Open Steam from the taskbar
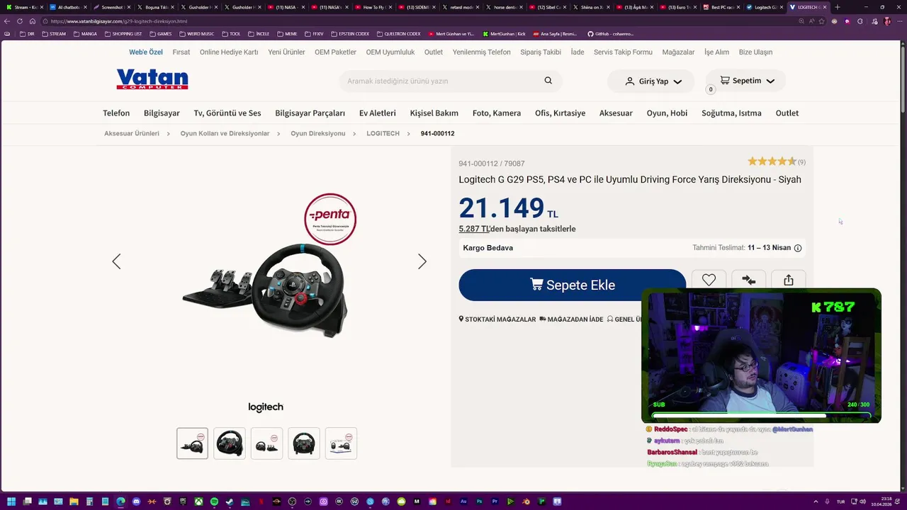Image resolution: width=907 pixels, height=510 pixels. 229,501
